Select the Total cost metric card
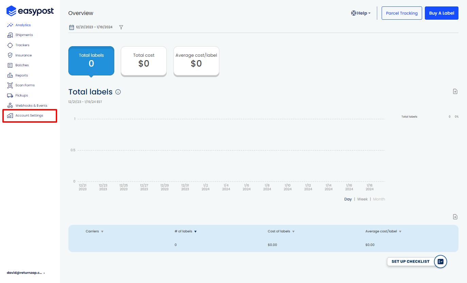This screenshot has height=283, width=467. 144,61
